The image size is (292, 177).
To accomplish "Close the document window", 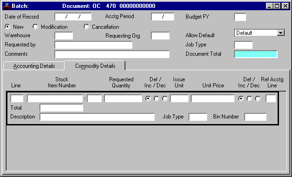I will click(x=286, y=6).
